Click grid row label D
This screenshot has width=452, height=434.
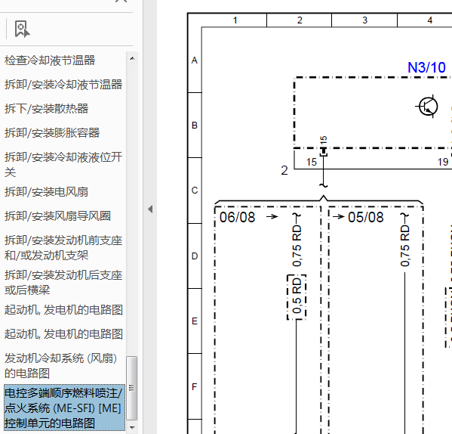[x=195, y=256]
